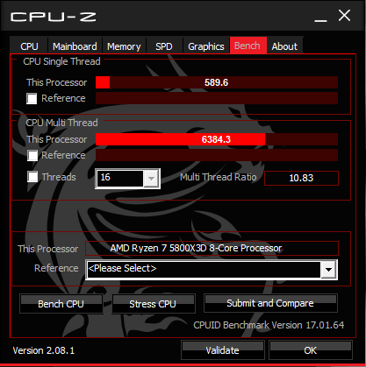Confirm with the OK button
The height and width of the screenshot is (367, 366).
[x=311, y=349]
